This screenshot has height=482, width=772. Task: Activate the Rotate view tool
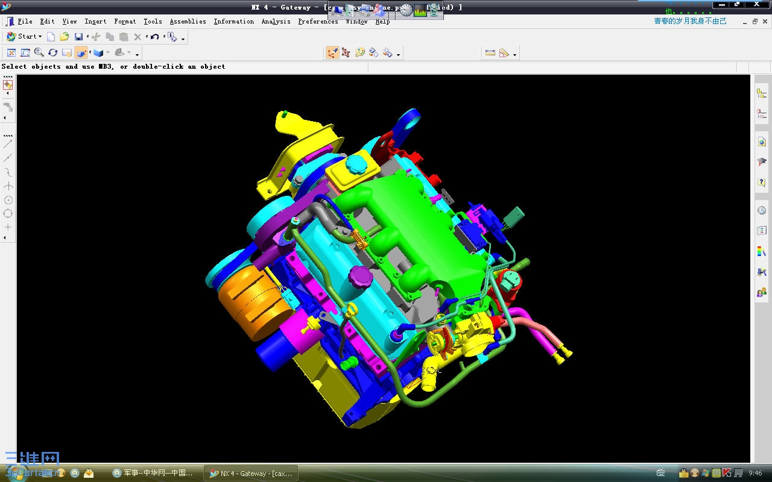coord(53,53)
